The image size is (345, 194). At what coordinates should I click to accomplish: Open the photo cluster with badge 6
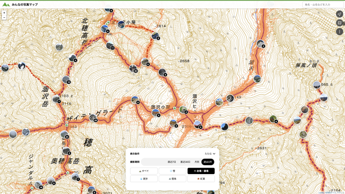tap(145, 62)
